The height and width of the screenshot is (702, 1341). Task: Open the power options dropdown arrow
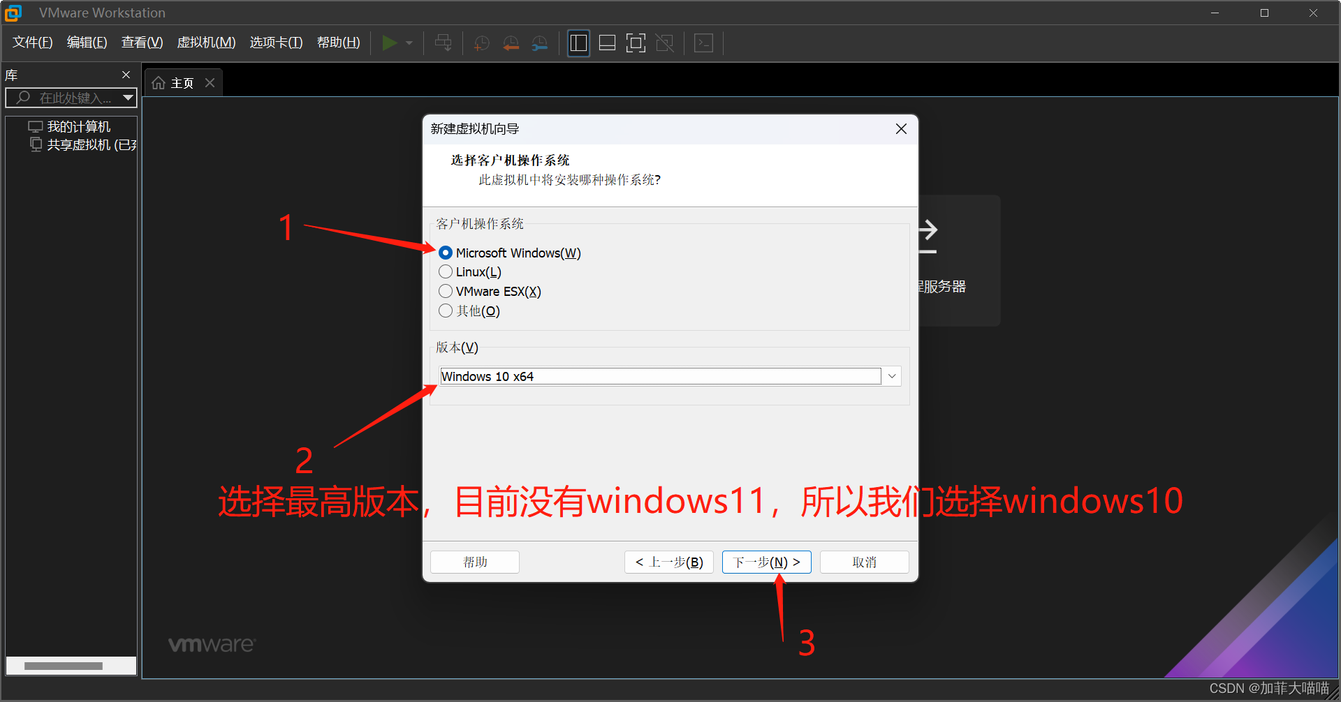click(409, 43)
